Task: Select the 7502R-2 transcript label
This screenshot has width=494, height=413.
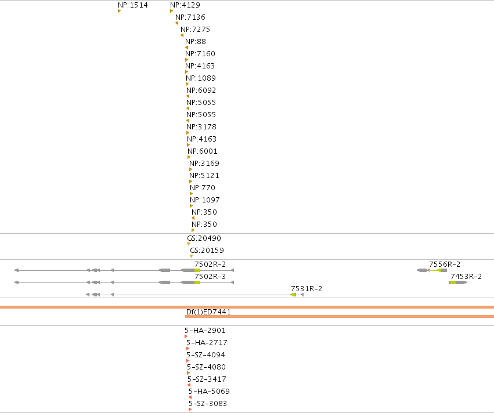Action: point(210,264)
